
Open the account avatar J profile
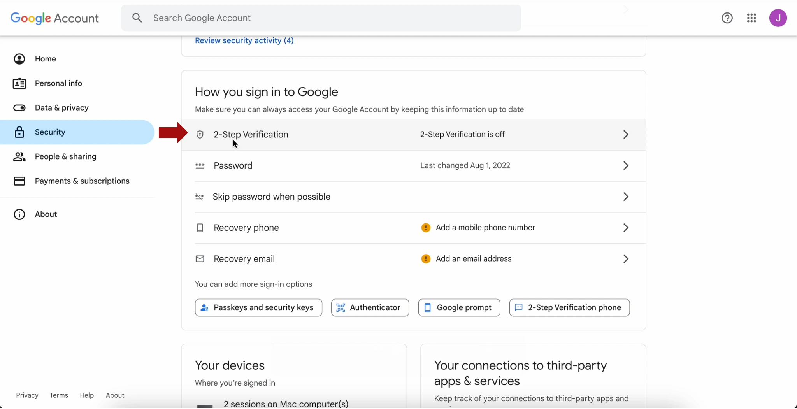[x=778, y=18]
